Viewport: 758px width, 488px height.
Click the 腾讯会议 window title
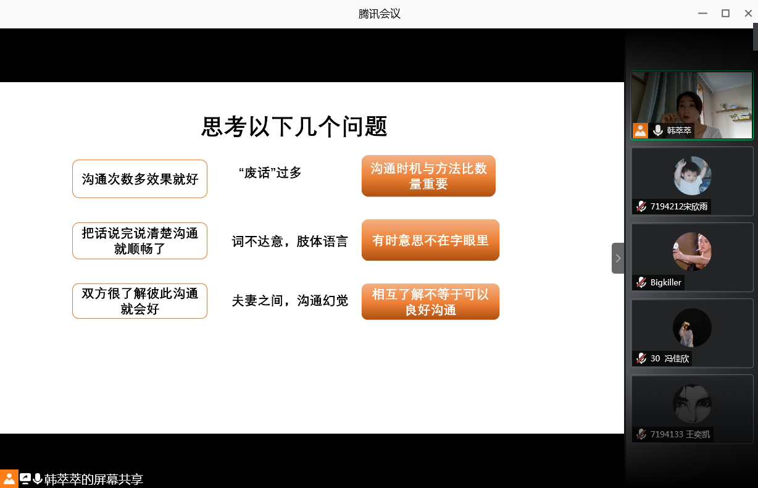pos(380,14)
